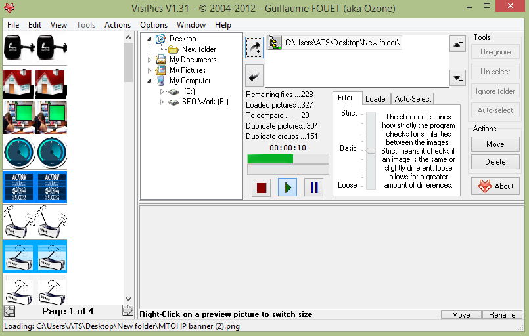
Task: Expand the SEO Work (E:) drive
Action: click(x=162, y=102)
